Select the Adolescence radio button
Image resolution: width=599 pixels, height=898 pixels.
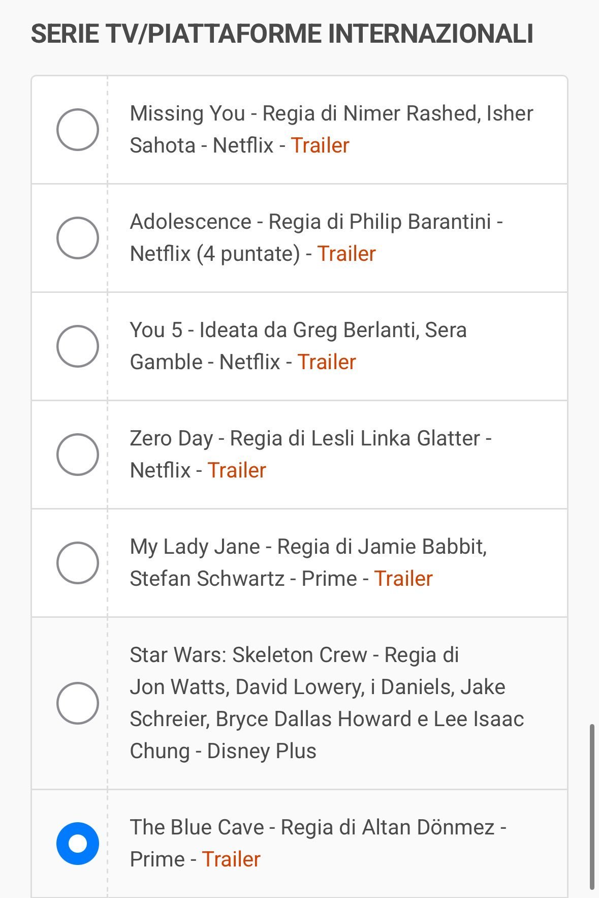click(x=77, y=238)
